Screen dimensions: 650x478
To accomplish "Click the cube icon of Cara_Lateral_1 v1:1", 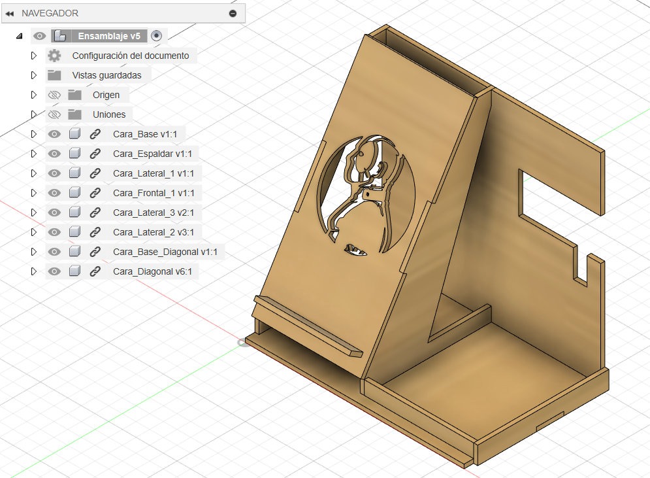I will pos(74,173).
